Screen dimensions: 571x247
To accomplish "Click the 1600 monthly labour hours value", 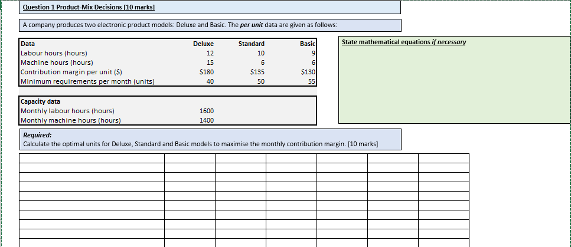I will click(x=207, y=111).
